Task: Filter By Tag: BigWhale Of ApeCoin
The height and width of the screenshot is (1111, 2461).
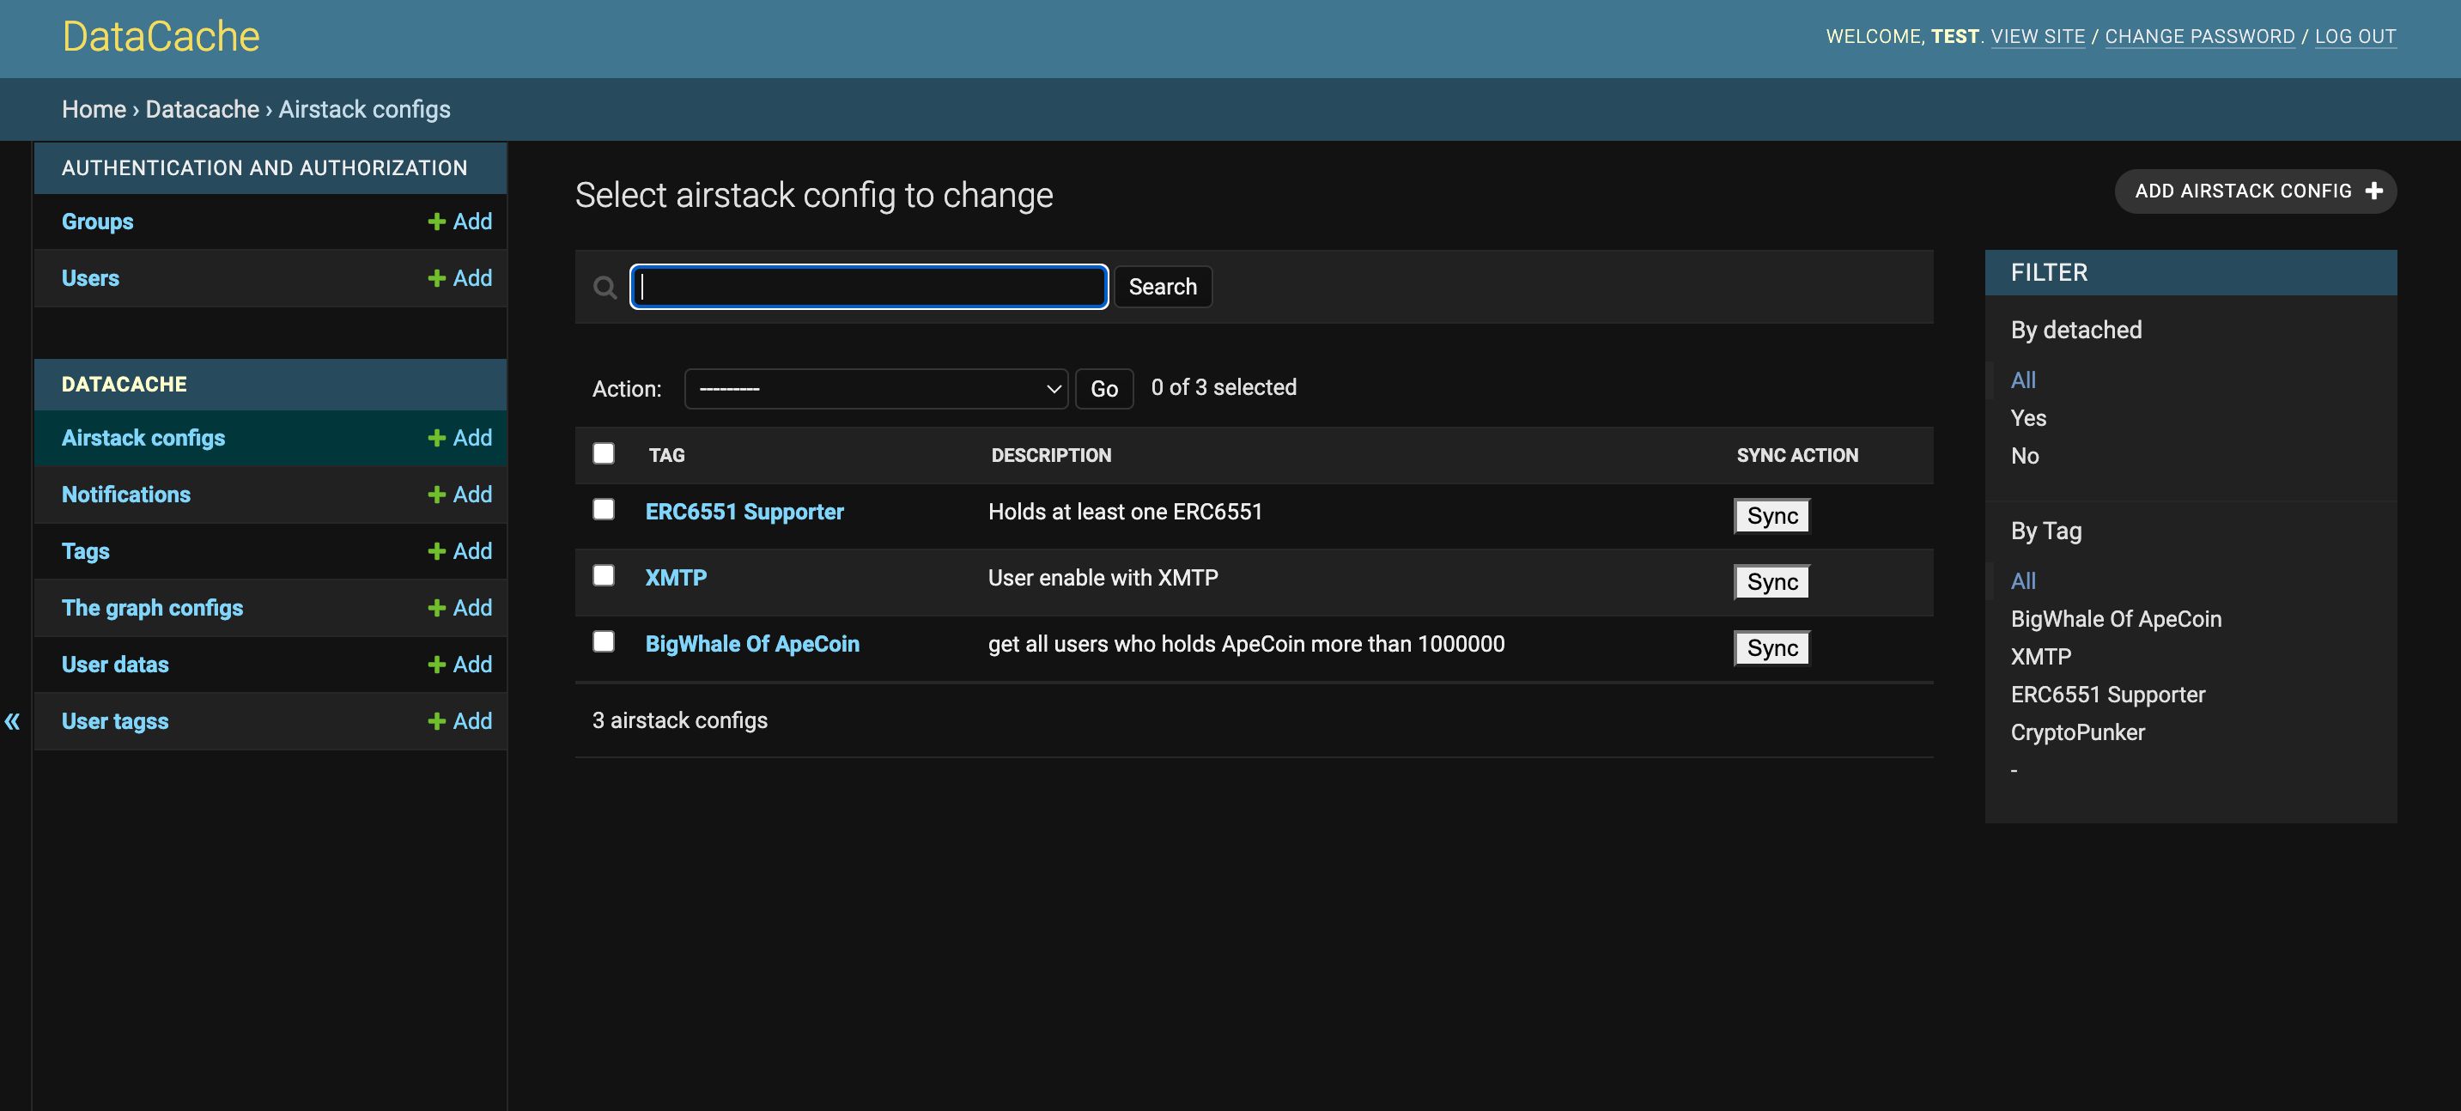Action: 2116,619
